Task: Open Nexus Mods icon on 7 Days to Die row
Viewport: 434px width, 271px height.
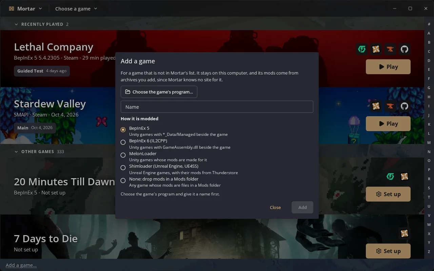Action: click(404, 233)
